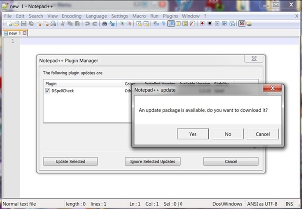The width and height of the screenshot is (302, 209).
Task: Click the 'ANSI as UTF-8' status bar entry
Action: pos(262,204)
